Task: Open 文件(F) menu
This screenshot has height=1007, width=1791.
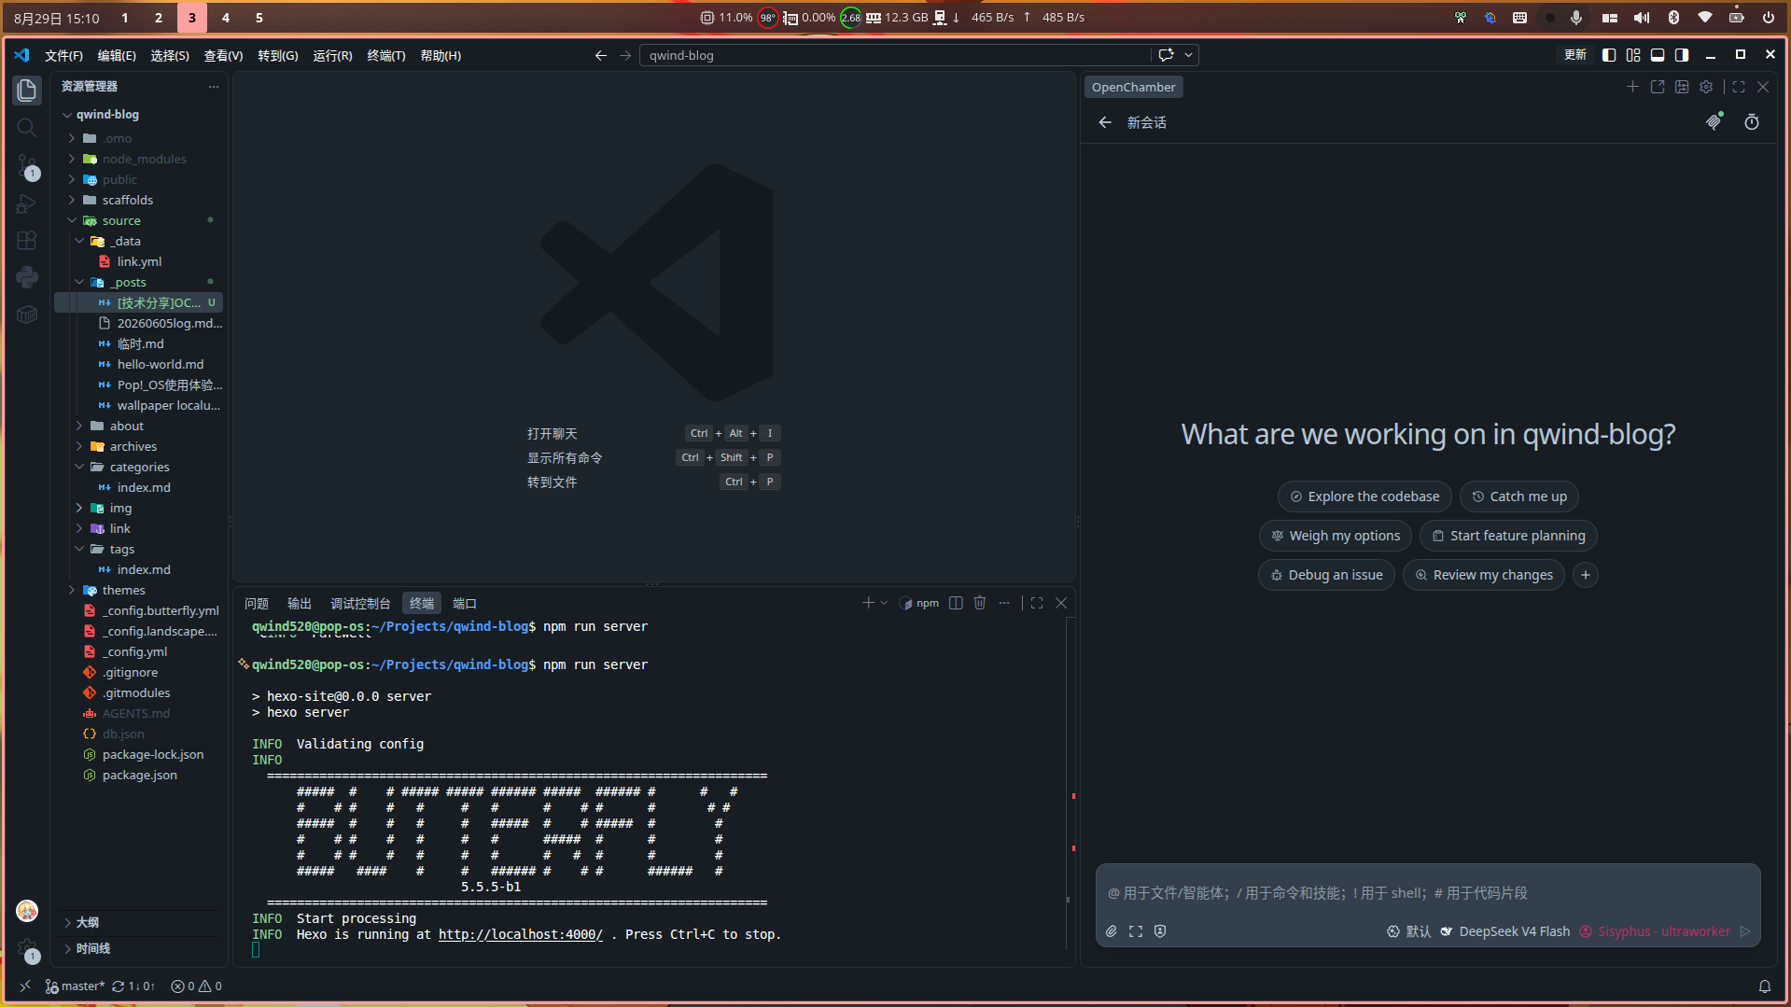Action: pos(63,55)
